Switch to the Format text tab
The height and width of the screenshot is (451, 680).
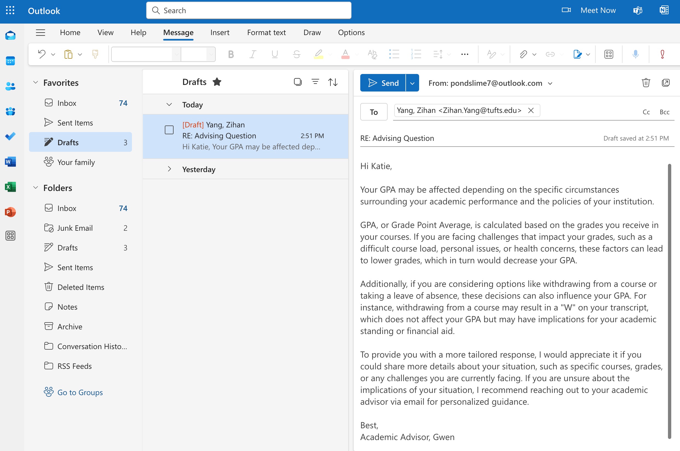pyautogui.click(x=266, y=33)
